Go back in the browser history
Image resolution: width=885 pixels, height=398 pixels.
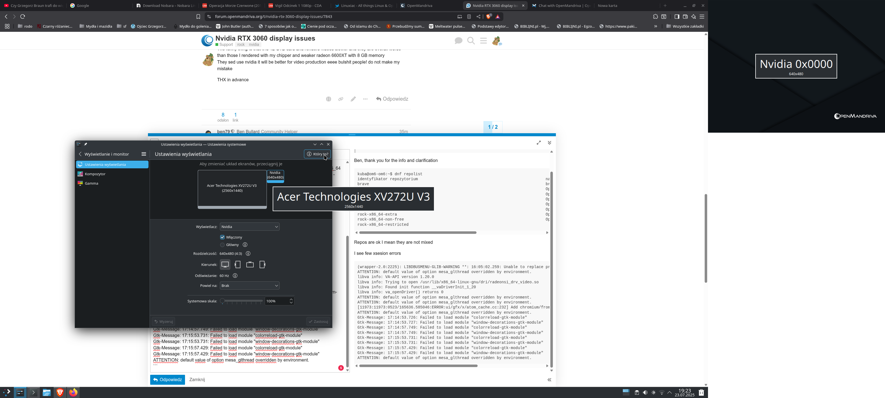tap(6, 17)
